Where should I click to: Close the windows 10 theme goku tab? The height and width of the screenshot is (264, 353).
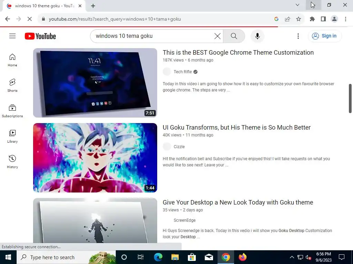pos(80,6)
